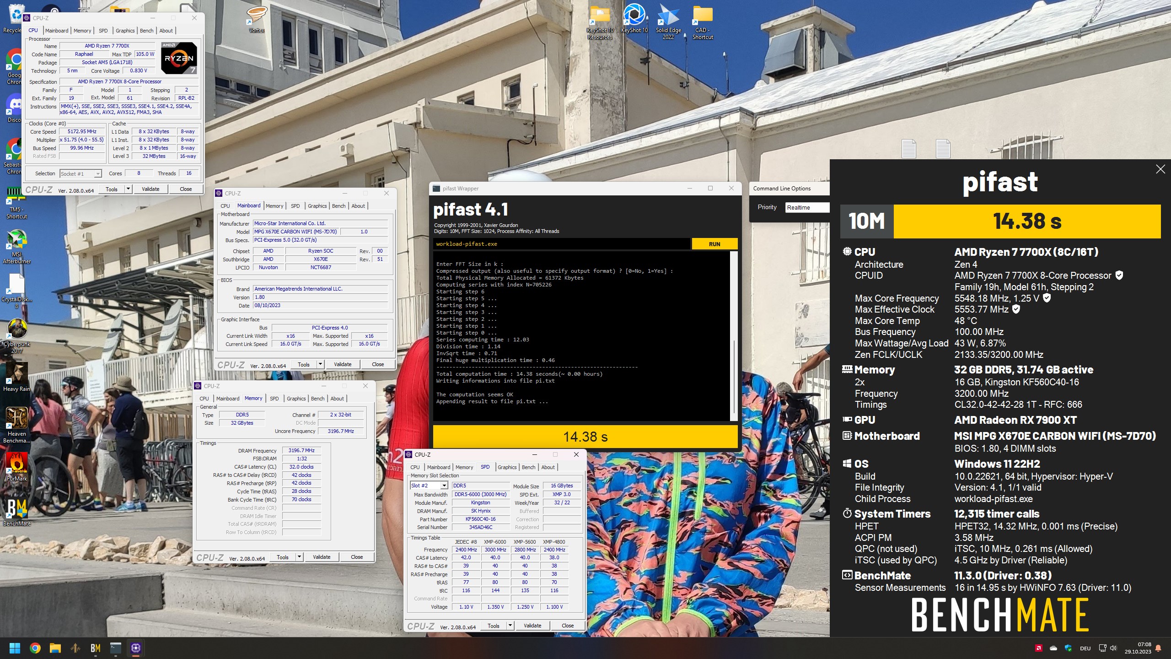The image size is (1171, 659).
Task: Open the volume control tray icon
Action: click(1113, 648)
